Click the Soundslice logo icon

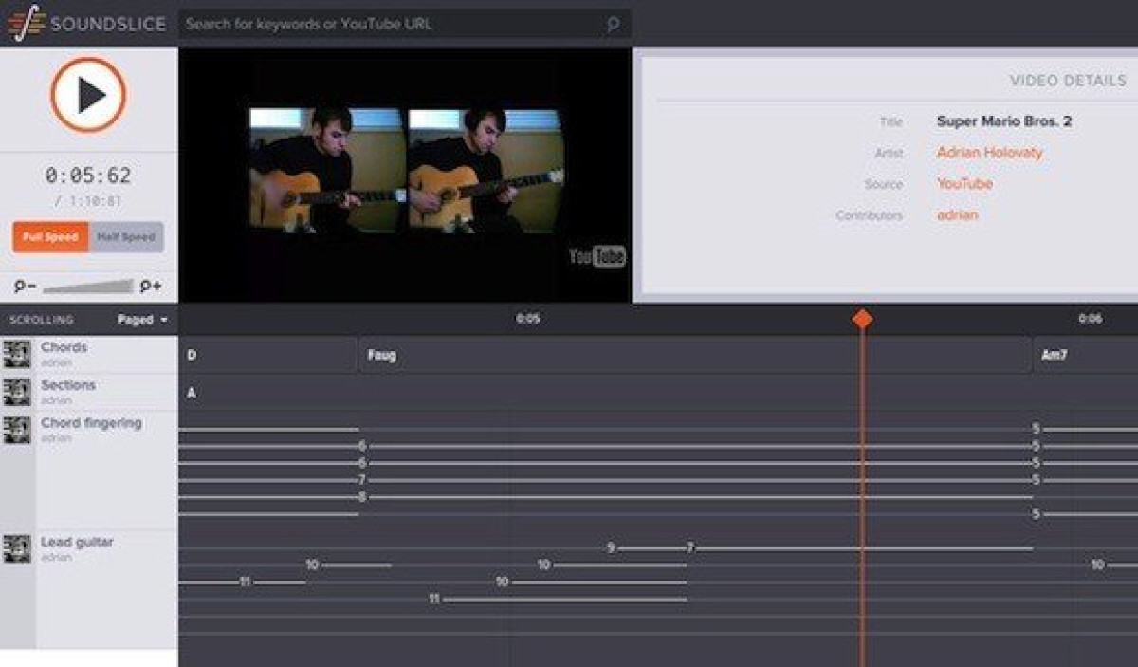pos(26,23)
